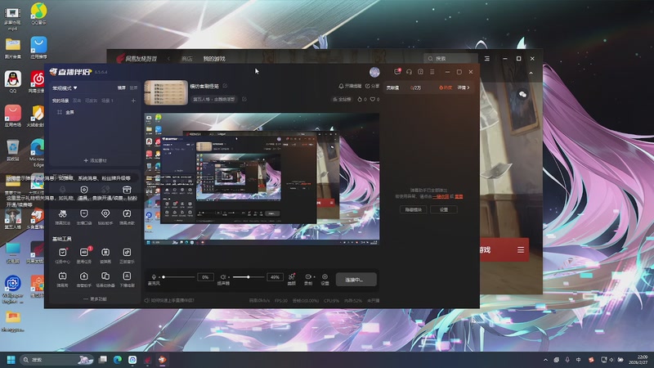Edit the 第五人格 category tag icon
This screenshot has width=654, height=368.
coord(244,99)
